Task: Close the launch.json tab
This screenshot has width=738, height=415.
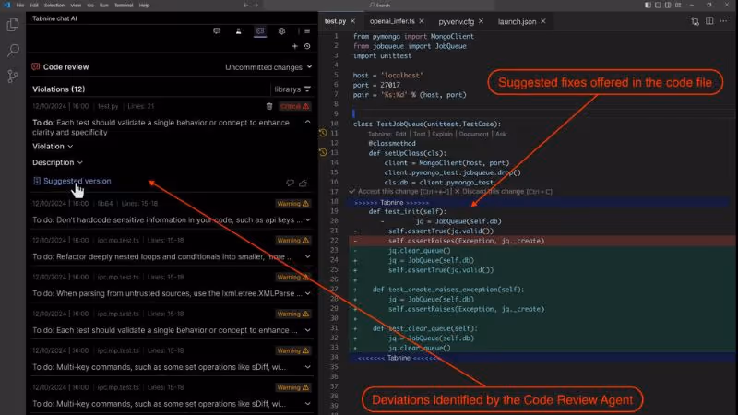Action: [542, 21]
